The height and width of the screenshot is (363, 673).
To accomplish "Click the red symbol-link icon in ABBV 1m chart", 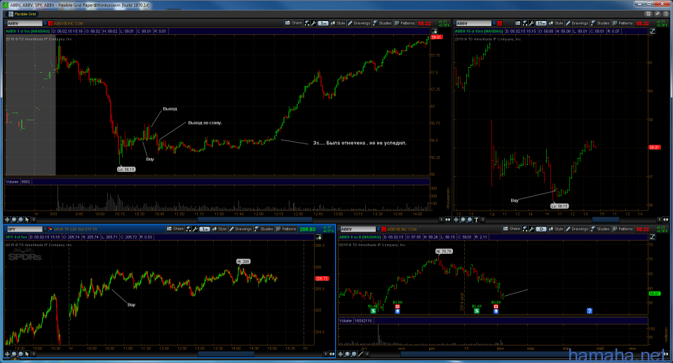I will 50,23.
